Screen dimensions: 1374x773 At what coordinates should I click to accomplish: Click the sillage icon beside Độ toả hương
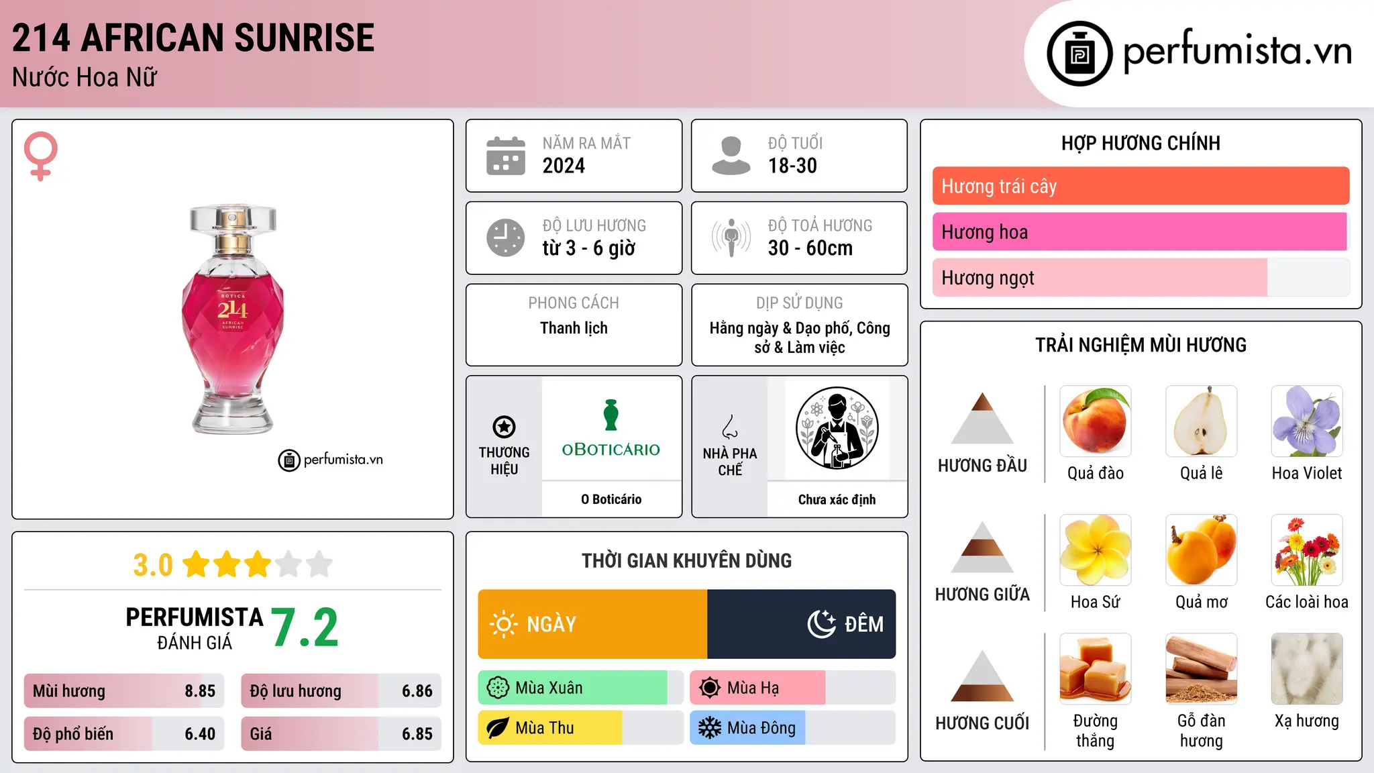[x=731, y=238]
